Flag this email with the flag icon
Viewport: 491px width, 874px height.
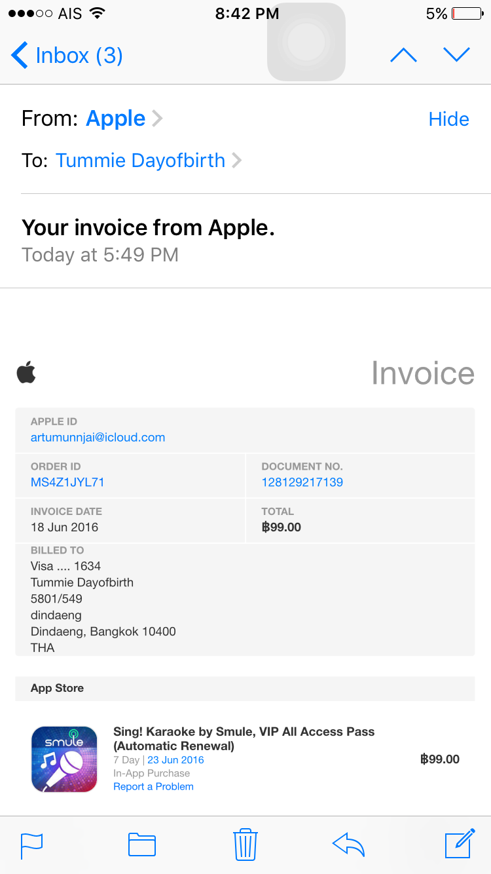(31, 845)
